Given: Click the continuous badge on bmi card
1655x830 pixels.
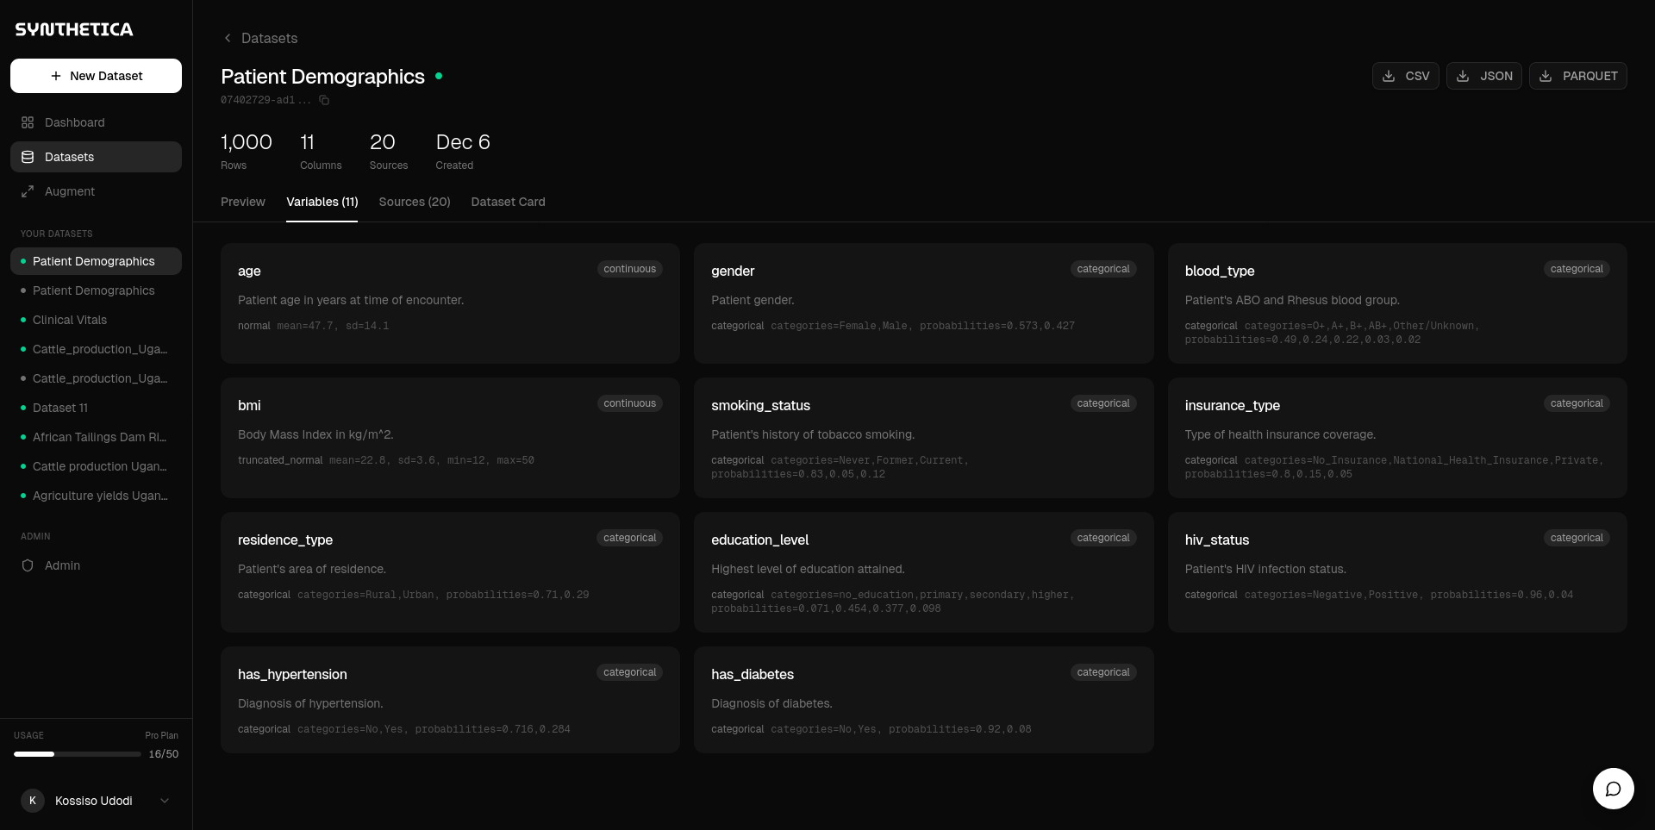Looking at the screenshot, I should tap(629, 403).
